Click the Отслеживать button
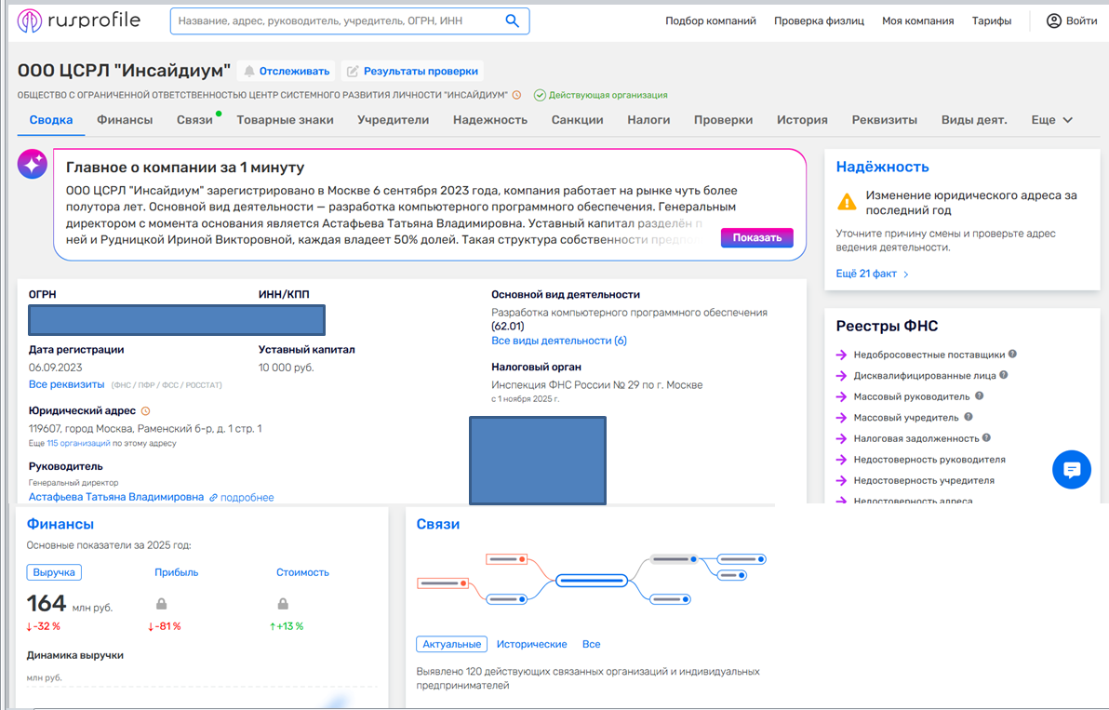The image size is (1109, 710). (x=287, y=71)
